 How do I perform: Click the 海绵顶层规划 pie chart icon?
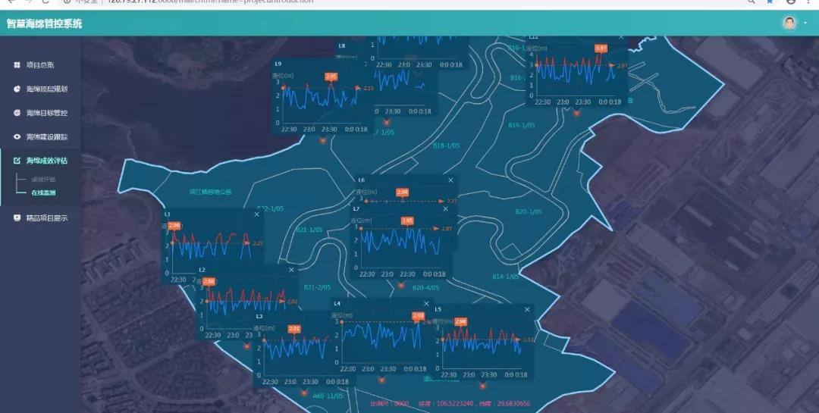17,89
